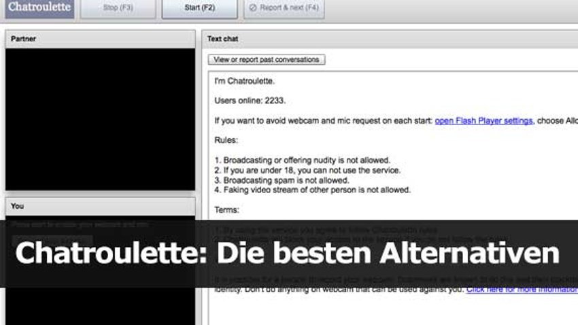Click the You panel header
Viewport: 578px width, 325px height.
pyautogui.click(x=100, y=206)
